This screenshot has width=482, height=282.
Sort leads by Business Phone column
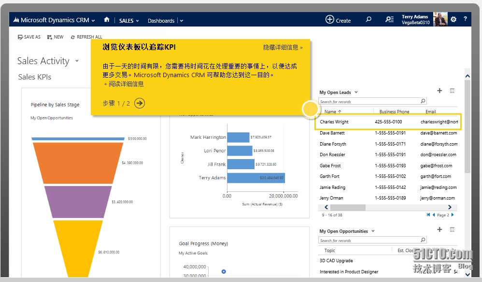tap(394, 112)
